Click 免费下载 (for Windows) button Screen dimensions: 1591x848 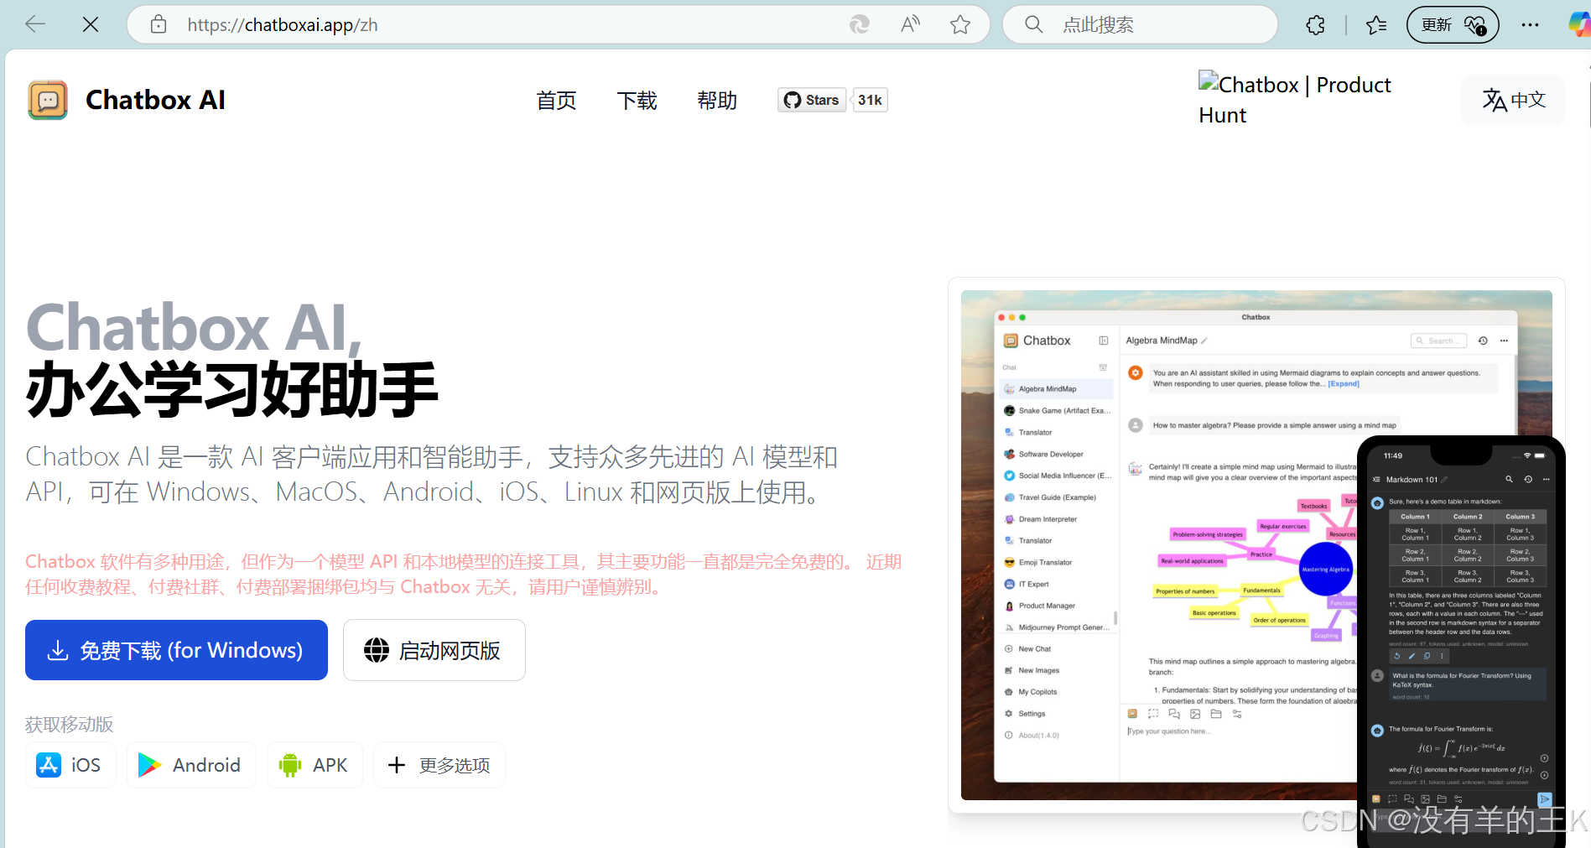point(176,650)
